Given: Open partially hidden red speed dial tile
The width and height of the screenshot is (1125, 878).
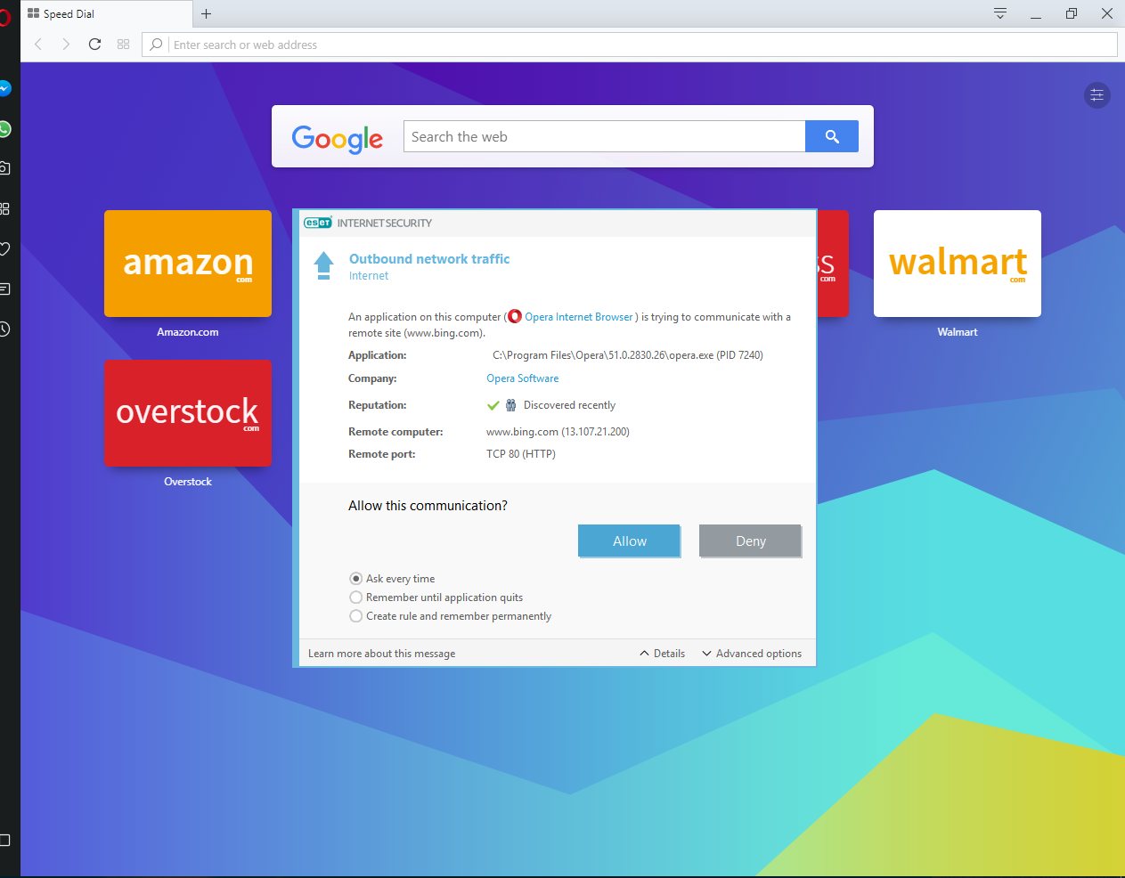Looking at the screenshot, I should pyautogui.click(x=833, y=264).
